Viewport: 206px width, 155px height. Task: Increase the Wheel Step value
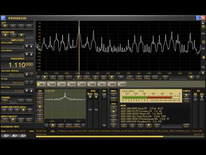coord(31,91)
